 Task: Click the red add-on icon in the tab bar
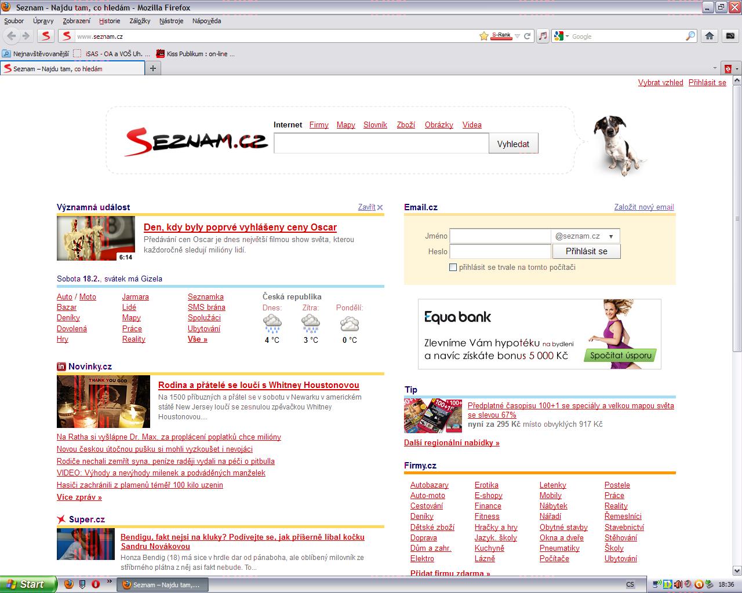coord(728,68)
